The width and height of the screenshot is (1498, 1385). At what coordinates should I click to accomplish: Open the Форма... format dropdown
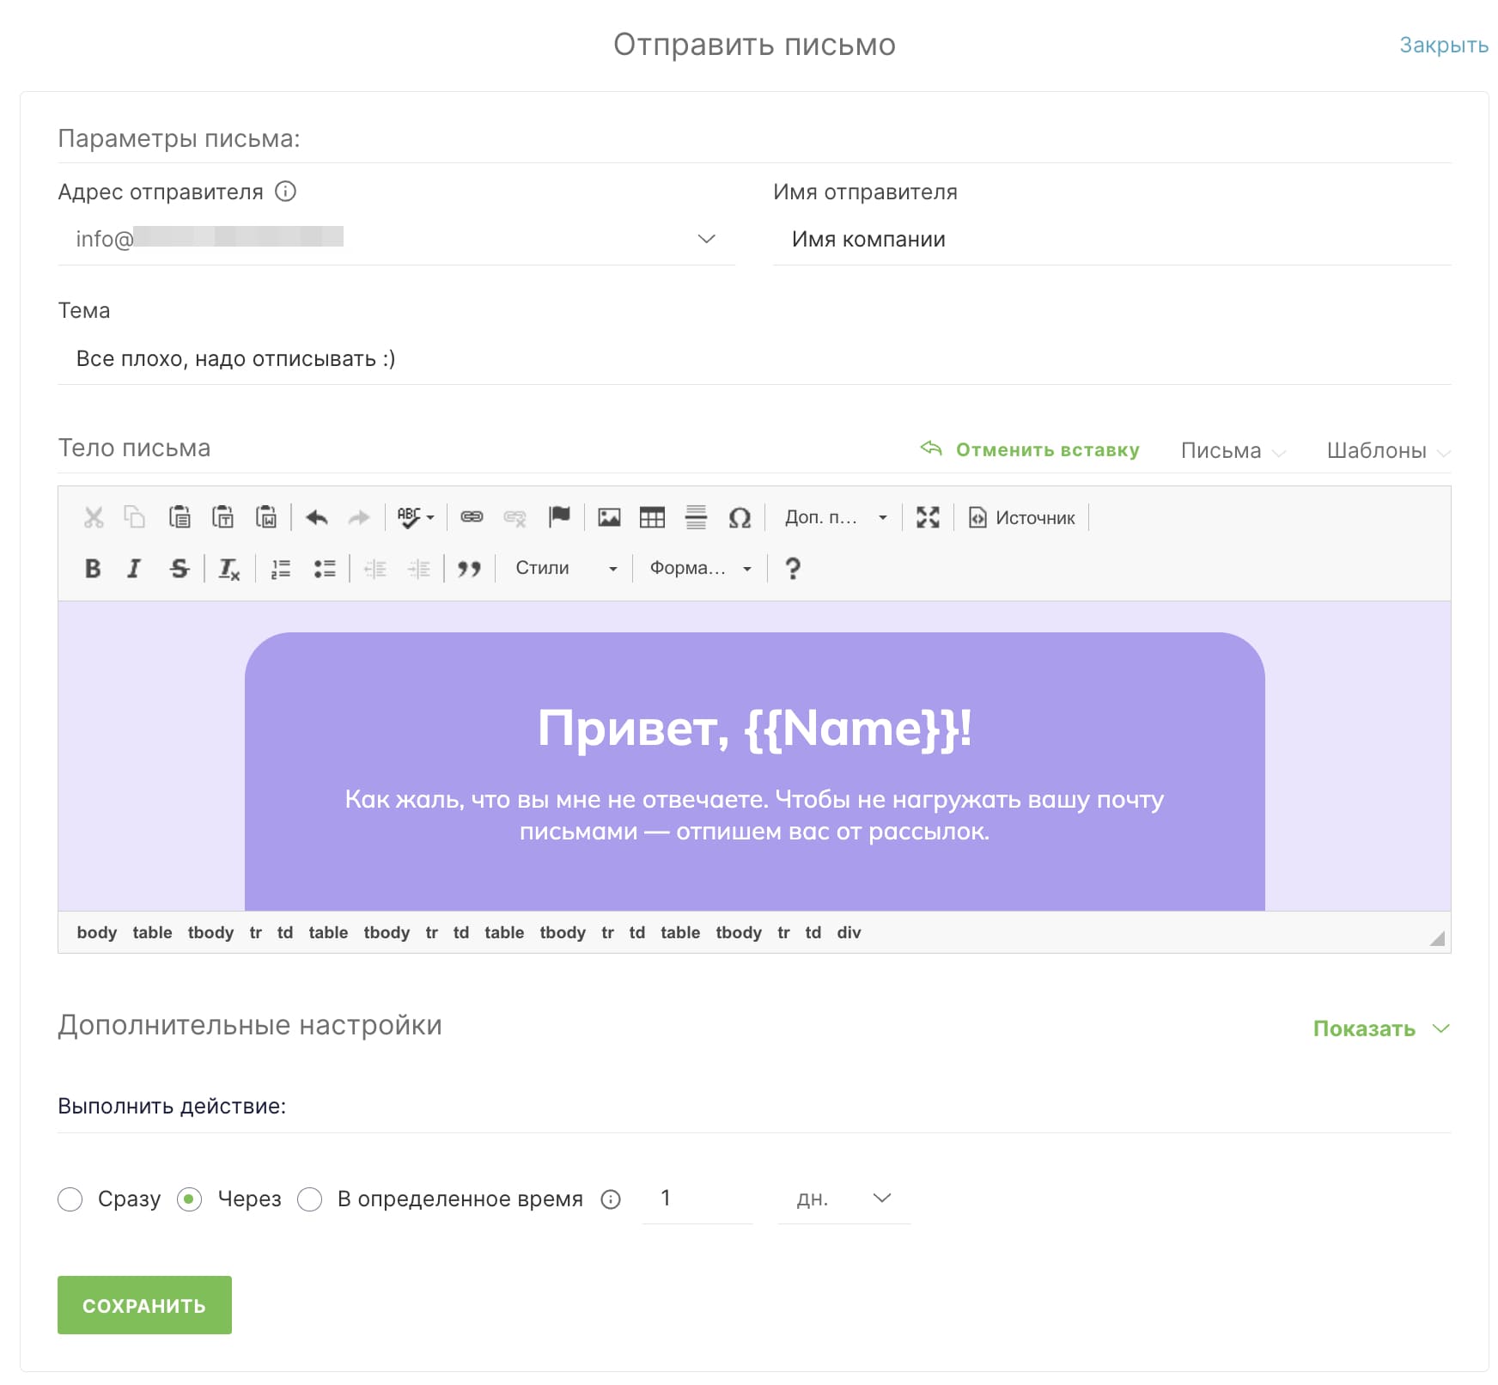click(700, 568)
